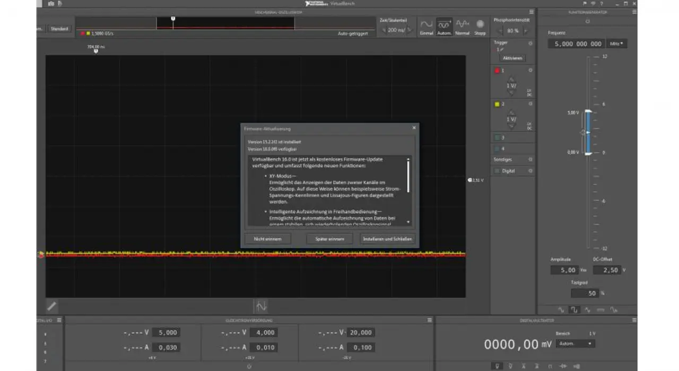Select AC voltage mode on multimeter

tap(510, 366)
